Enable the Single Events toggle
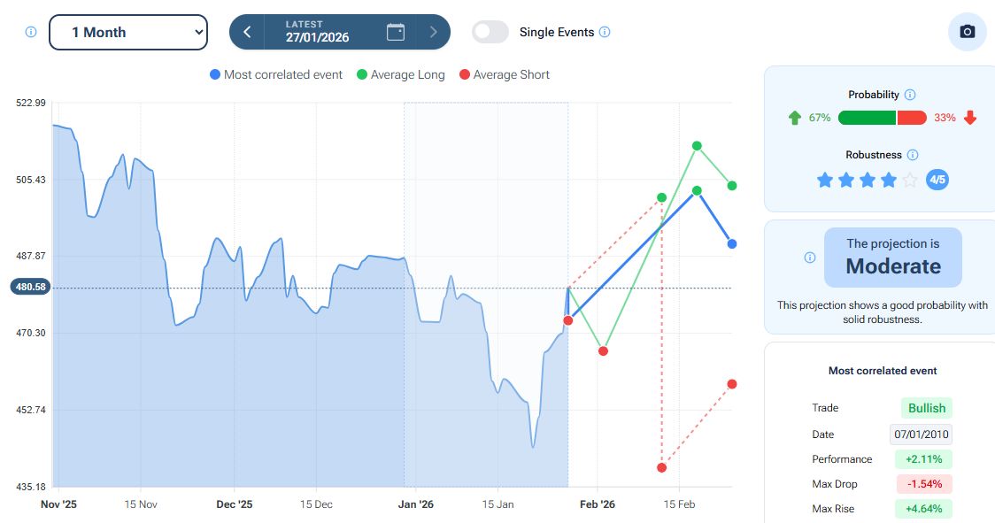The height and width of the screenshot is (523, 995). (x=490, y=32)
